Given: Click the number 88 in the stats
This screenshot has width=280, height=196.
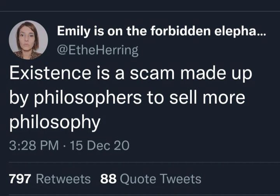Looking at the screenshot, I should (108, 179).
